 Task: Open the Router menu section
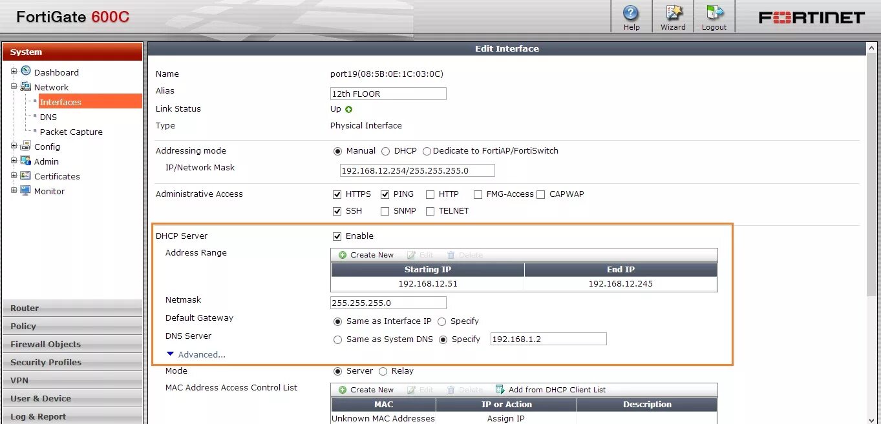tap(72, 308)
